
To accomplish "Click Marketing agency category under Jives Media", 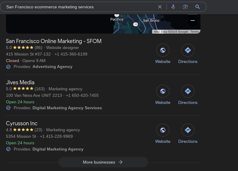I will click(65, 89).
